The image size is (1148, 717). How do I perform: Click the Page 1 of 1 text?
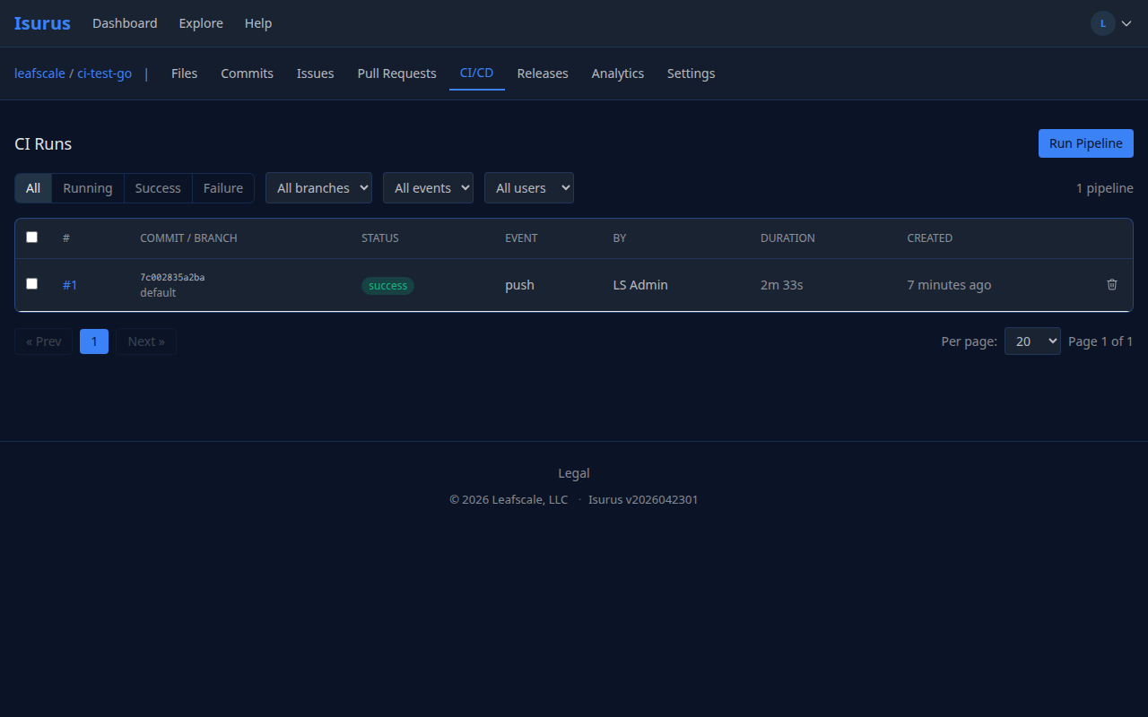(x=1100, y=341)
